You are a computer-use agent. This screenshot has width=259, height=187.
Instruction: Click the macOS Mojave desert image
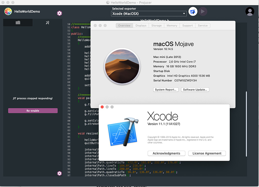click(122, 66)
